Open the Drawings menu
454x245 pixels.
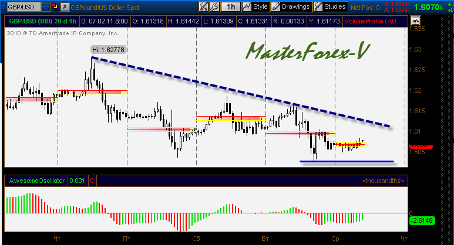(x=291, y=6)
